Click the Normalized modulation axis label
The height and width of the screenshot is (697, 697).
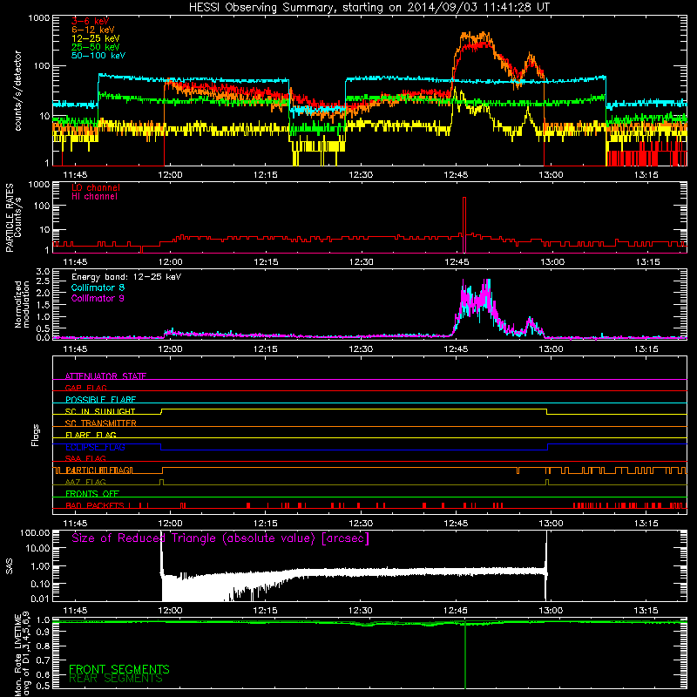(22, 304)
